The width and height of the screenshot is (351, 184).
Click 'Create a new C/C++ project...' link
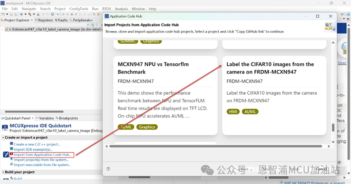click(x=37, y=144)
